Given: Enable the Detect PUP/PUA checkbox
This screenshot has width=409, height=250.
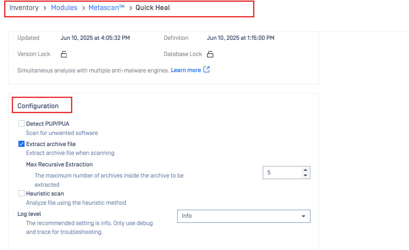Looking at the screenshot, I should (x=21, y=123).
